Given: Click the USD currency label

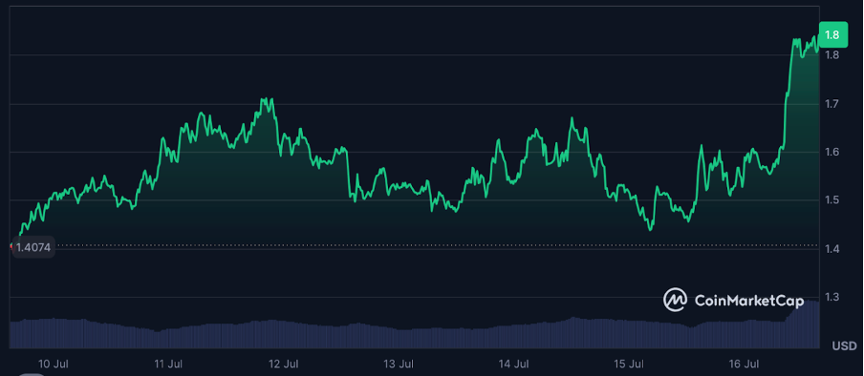Looking at the screenshot, I should click(x=844, y=346).
